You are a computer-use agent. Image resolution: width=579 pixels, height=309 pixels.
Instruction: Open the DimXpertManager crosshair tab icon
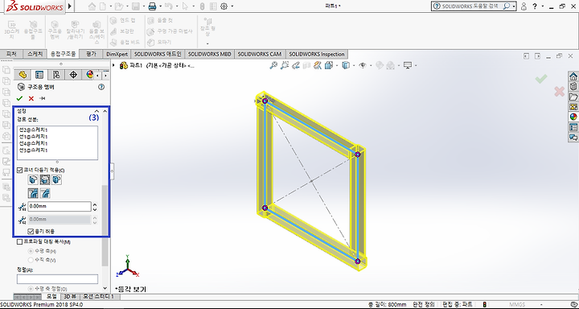coord(73,75)
